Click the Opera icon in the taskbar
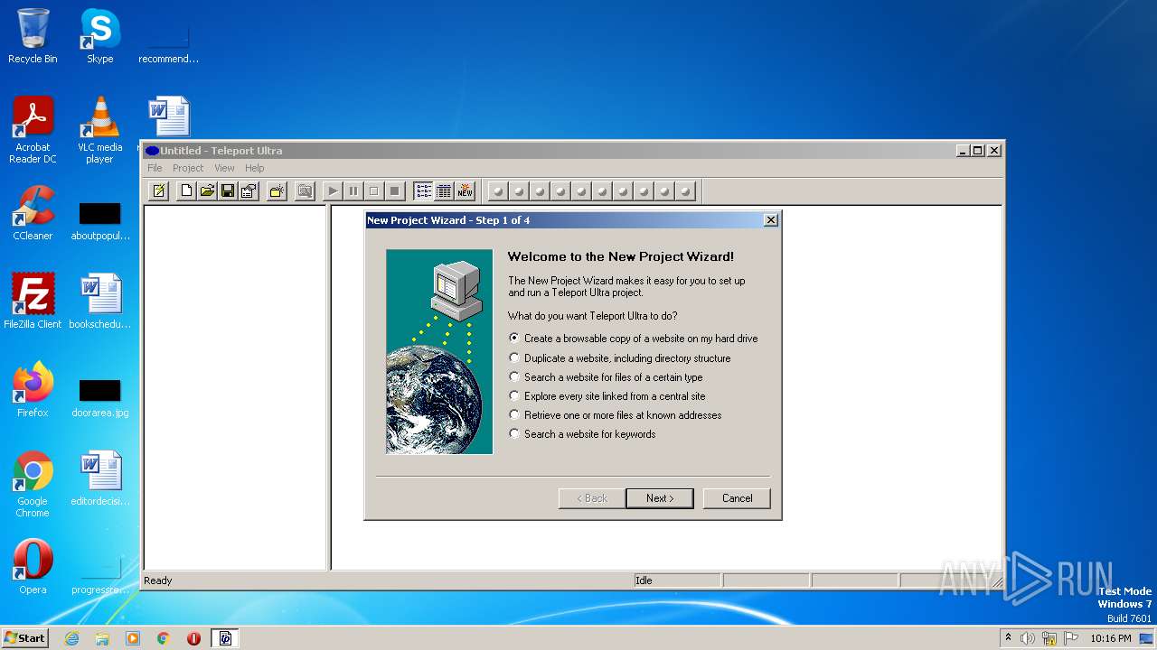Viewport: 1157px width, 650px height. [x=193, y=638]
